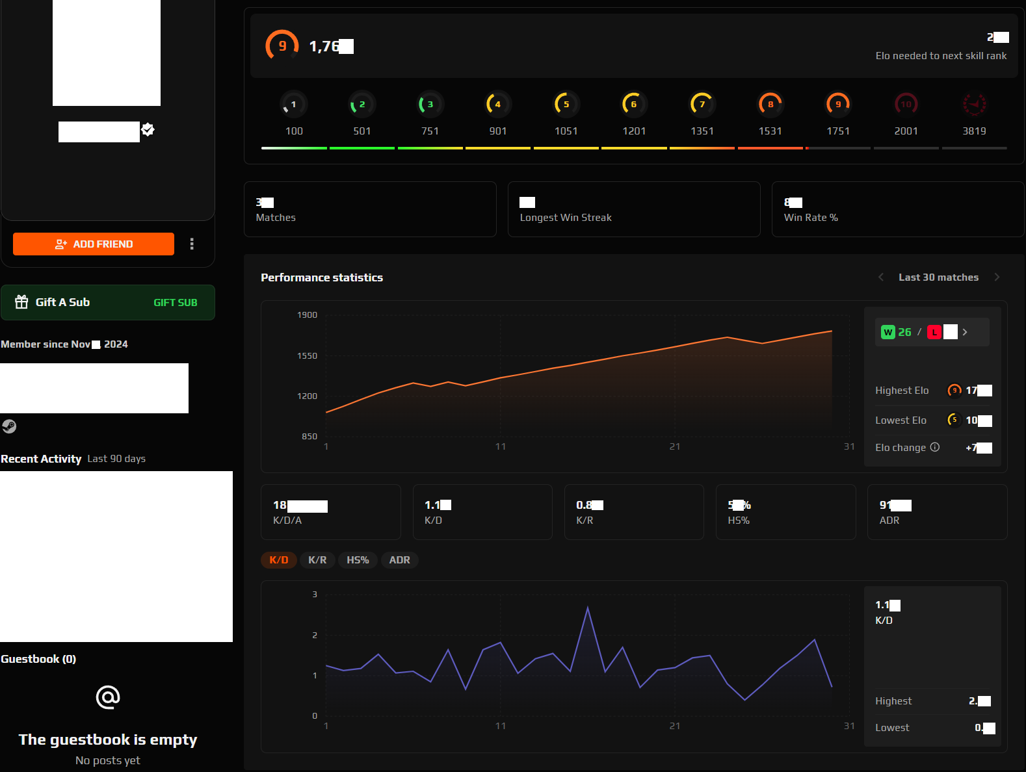This screenshot has height=772, width=1026.
Task: Go to previous match range arrow
Action: pos(881,277)
